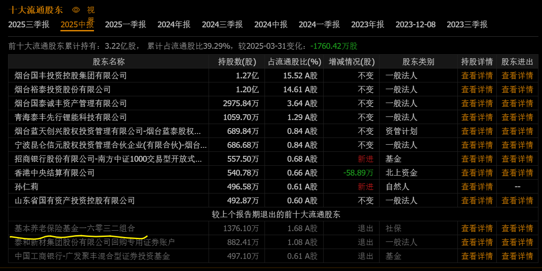View holding details for 烟台国丰投资控股集团有限公司

(477, 76)
